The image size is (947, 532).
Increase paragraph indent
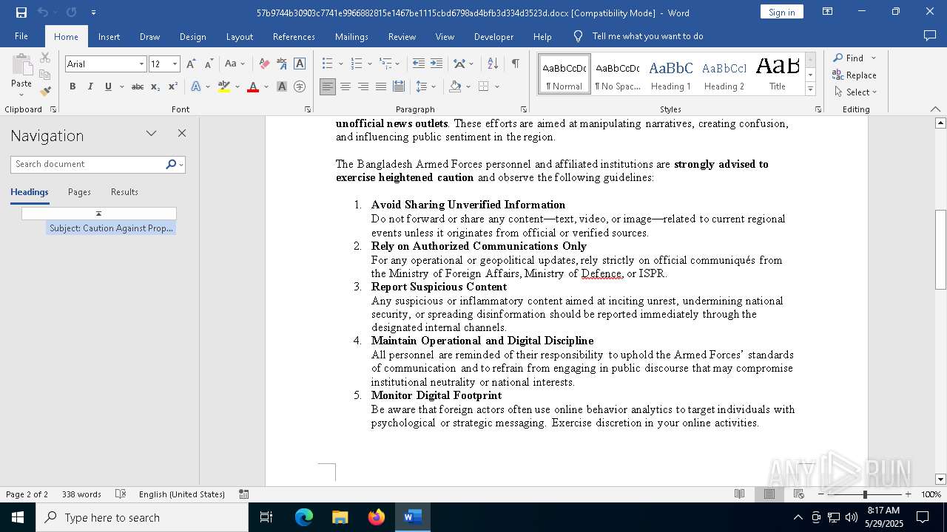pos(437,64)
